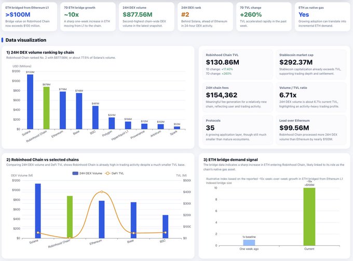Click the Ethereum peak point on DeFi TVL line

pos(102,192)
